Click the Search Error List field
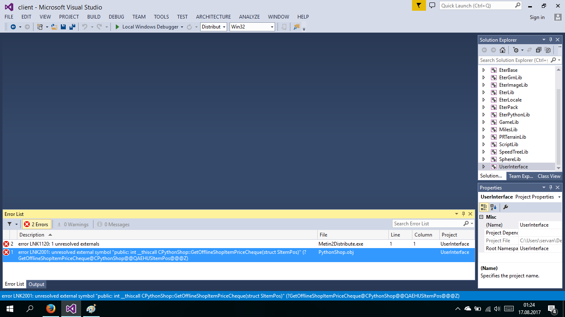This screenshot has height=317, width=565. [427, 224]
